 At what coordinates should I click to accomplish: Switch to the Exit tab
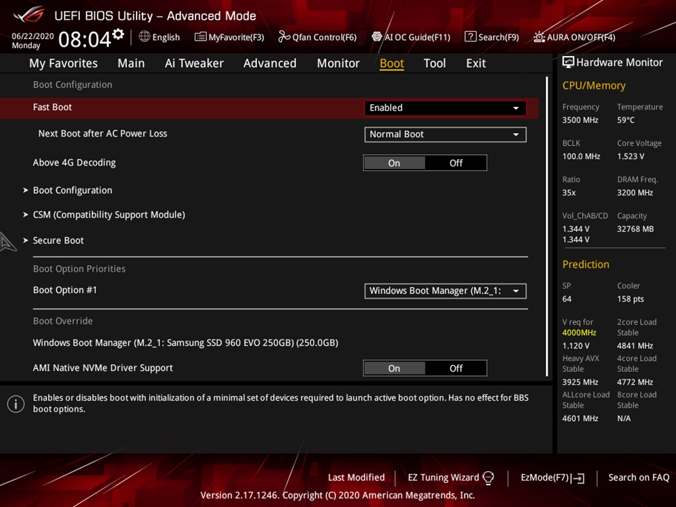pyautogui.click(x=476, y=64)
